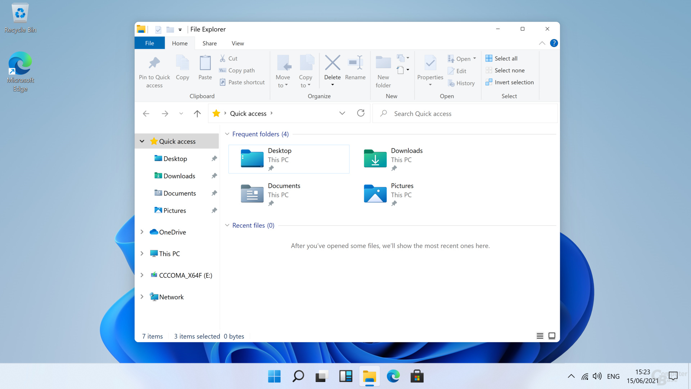Expand the This PC tree node
Image resolution: width=691 pixels, height=389 pixels.
click(x=142, y=254)
